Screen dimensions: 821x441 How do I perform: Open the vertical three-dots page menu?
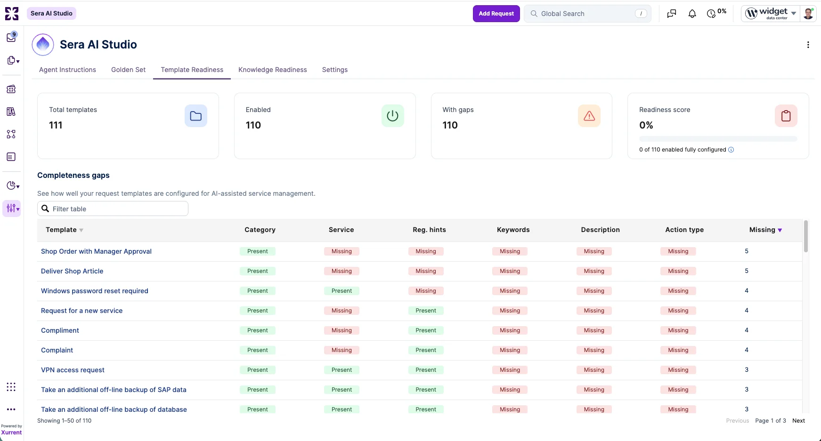(808, 45)
